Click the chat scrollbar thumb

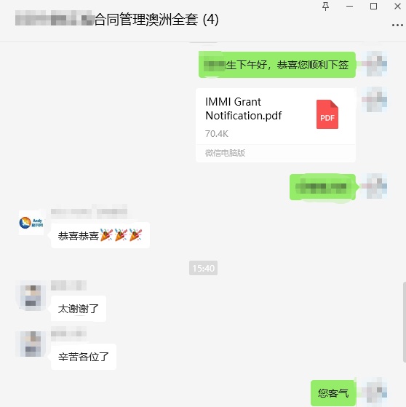[x=405, y=322]
